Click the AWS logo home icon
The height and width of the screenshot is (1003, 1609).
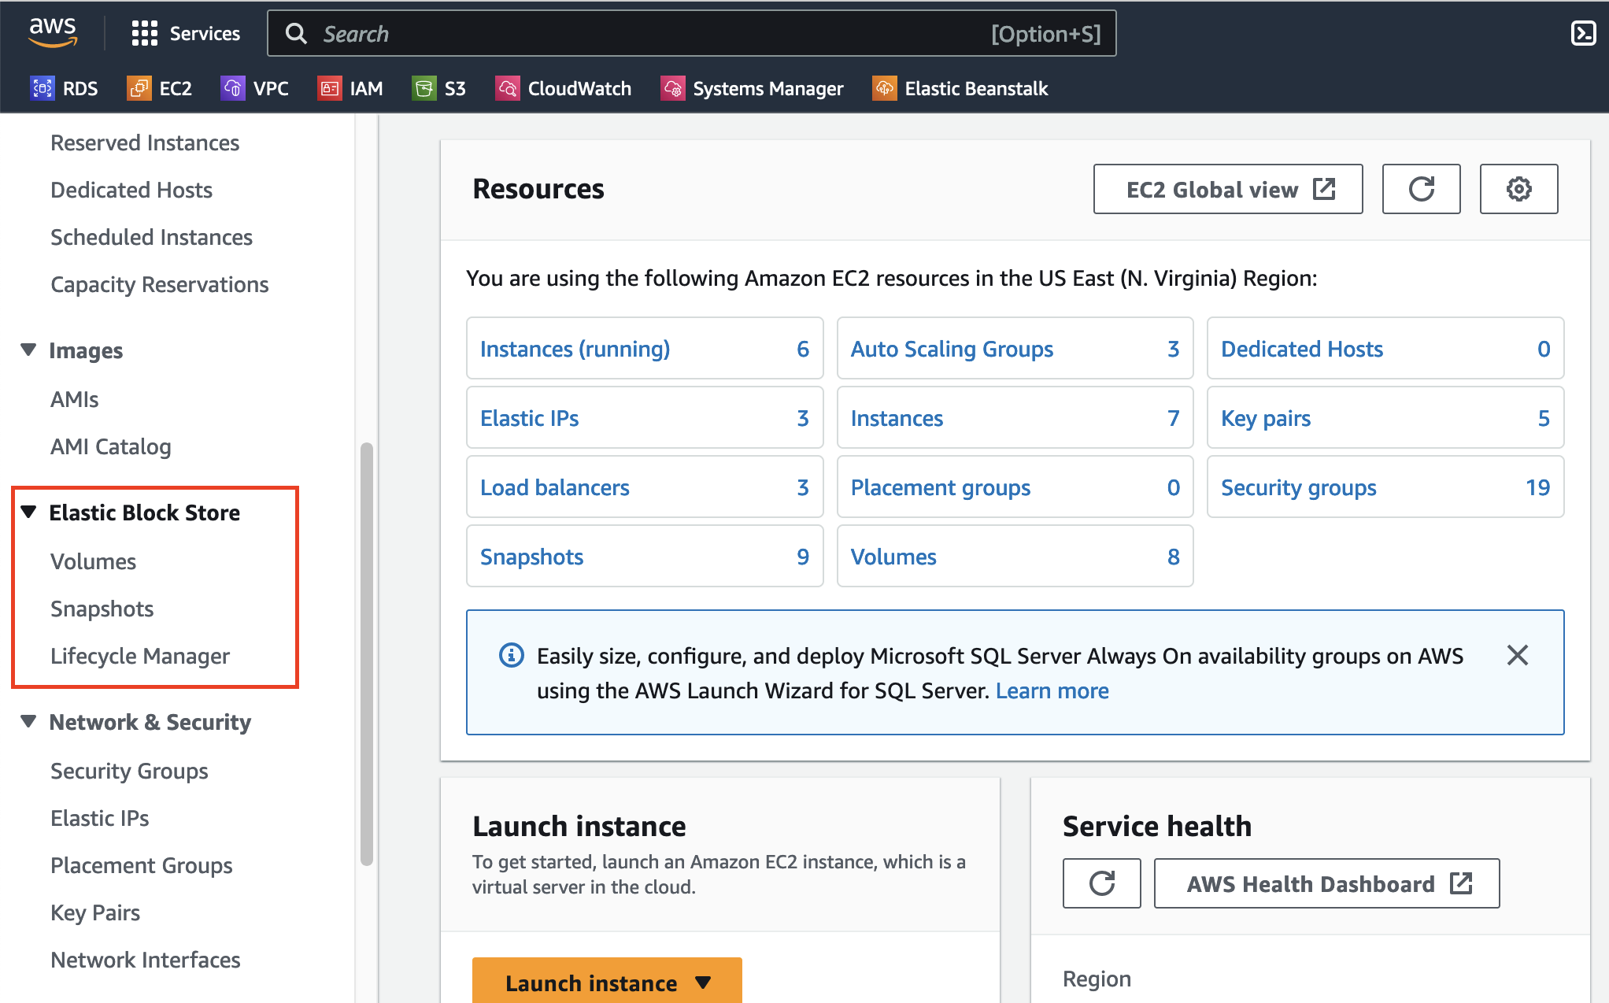53,32
